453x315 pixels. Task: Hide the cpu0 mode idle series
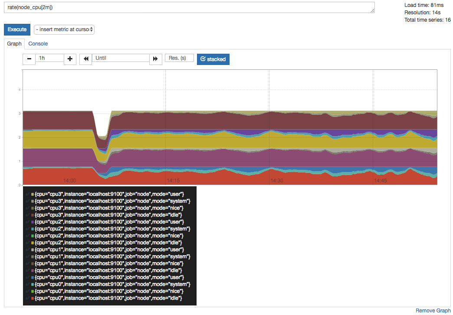pyautogui.click(x=108, y=298)
